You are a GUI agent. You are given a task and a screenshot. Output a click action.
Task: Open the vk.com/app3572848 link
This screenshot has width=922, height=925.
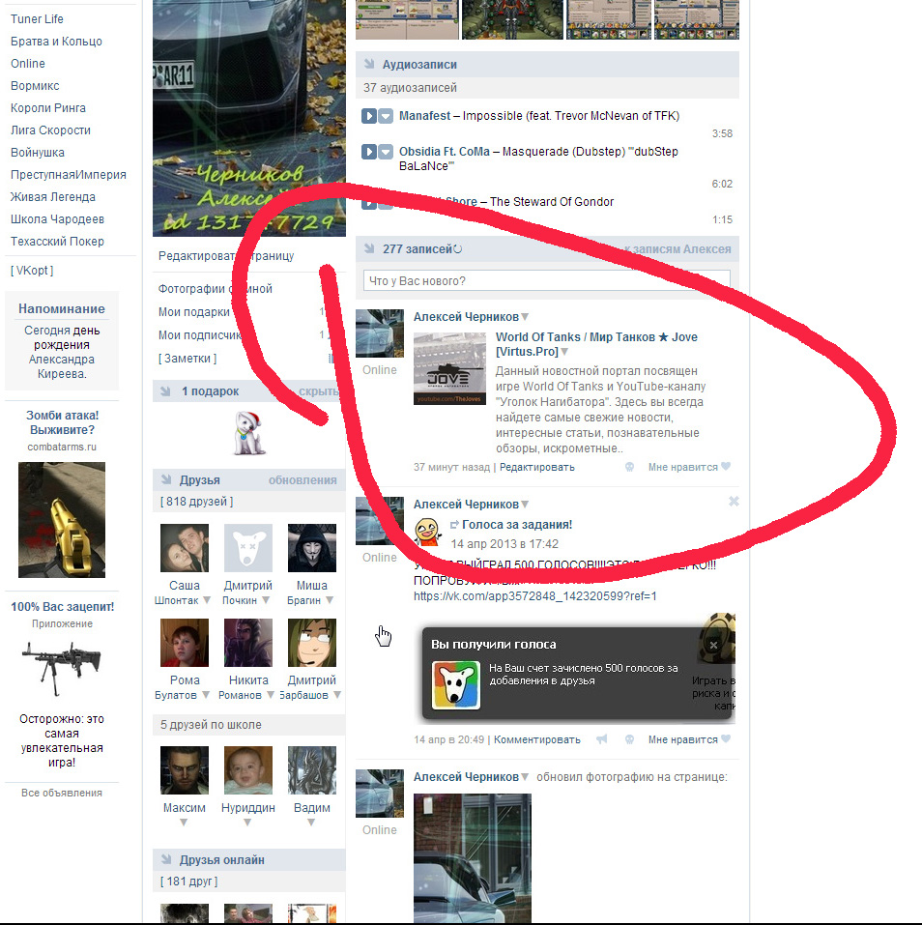535,596
